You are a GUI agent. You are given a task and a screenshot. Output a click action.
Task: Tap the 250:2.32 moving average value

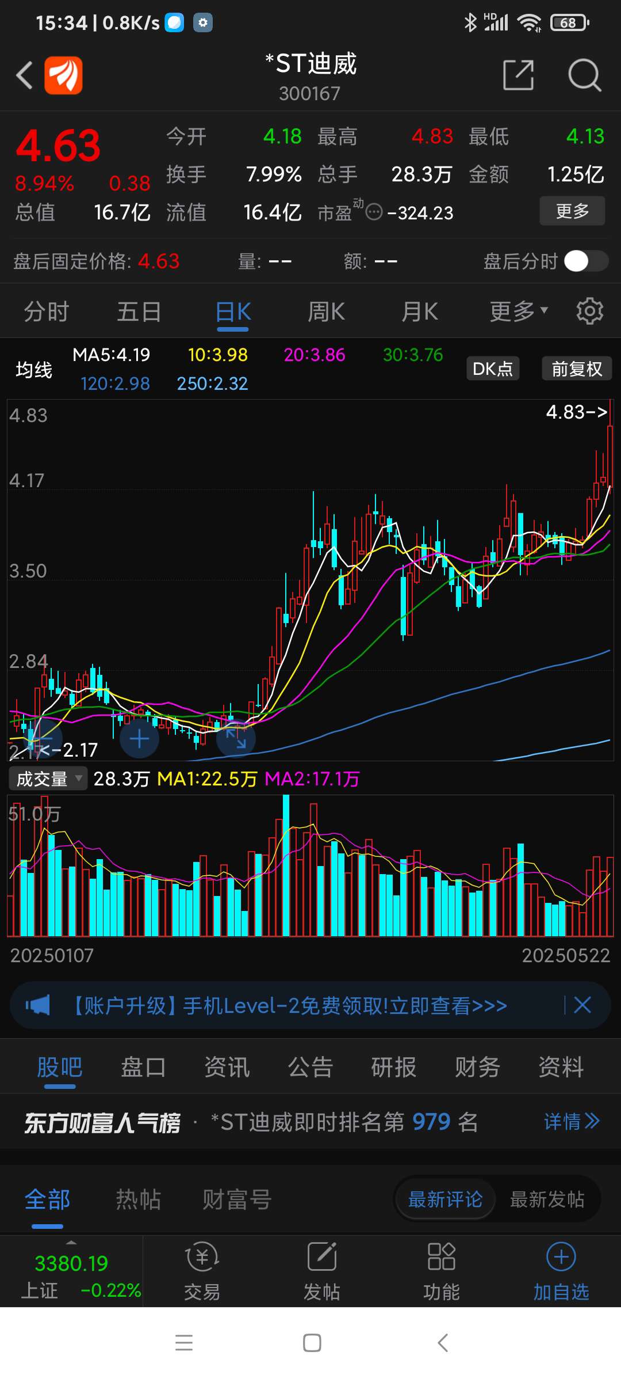(212, 384)
